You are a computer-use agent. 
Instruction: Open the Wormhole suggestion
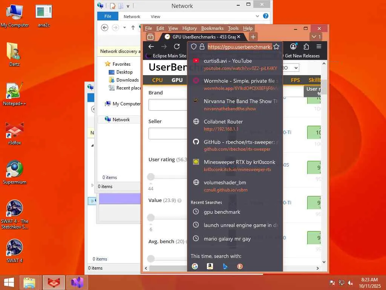(x=235, y=84)
